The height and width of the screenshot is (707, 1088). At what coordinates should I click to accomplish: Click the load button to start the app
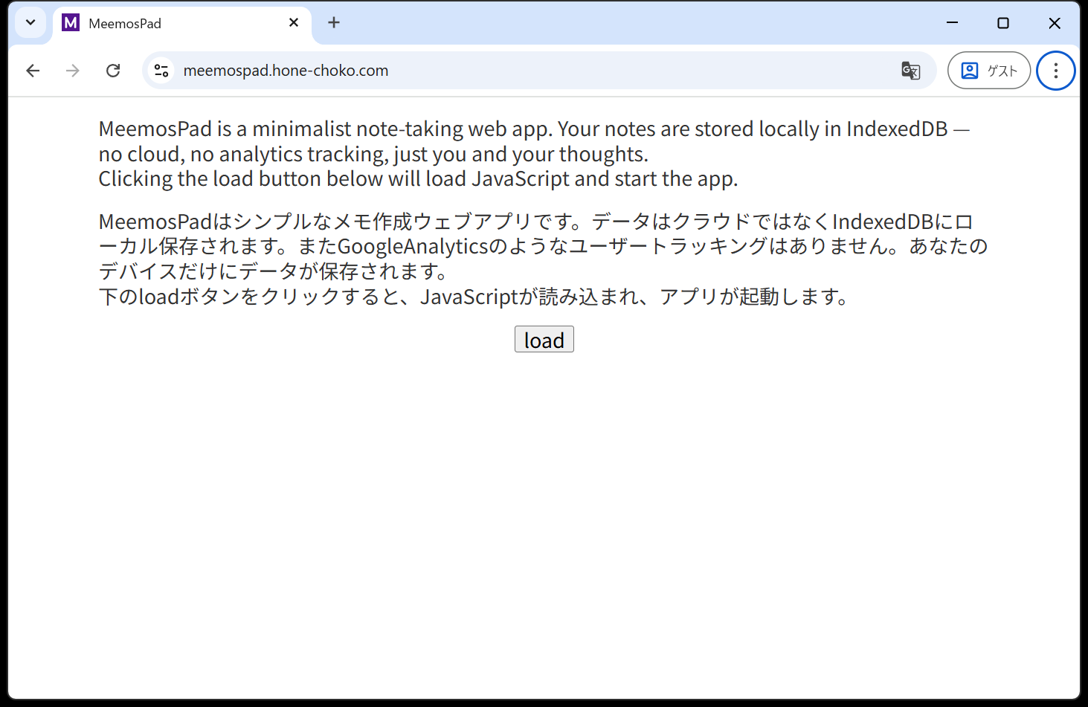click(544, 340)
